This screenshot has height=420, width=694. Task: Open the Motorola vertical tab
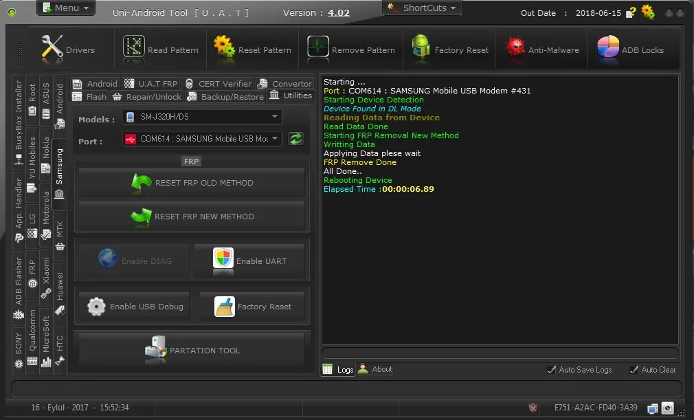(46, 215)
